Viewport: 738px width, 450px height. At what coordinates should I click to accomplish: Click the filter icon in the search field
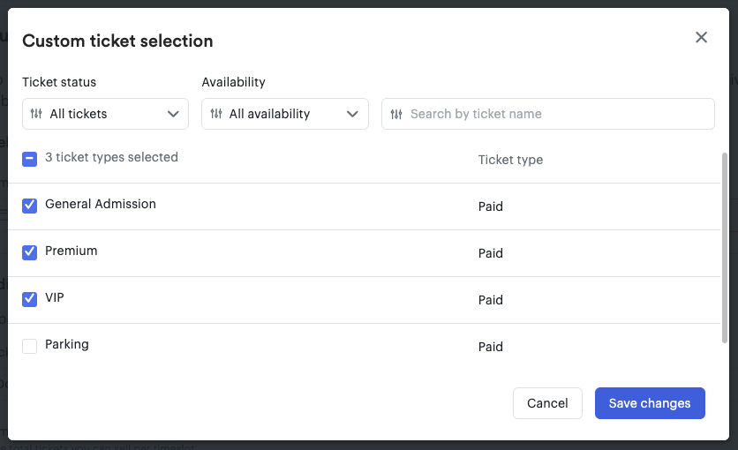tap(396, 114)
